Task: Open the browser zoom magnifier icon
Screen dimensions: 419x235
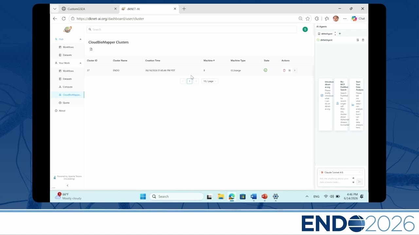Action: pyautogui.click(x=301, y=19)
